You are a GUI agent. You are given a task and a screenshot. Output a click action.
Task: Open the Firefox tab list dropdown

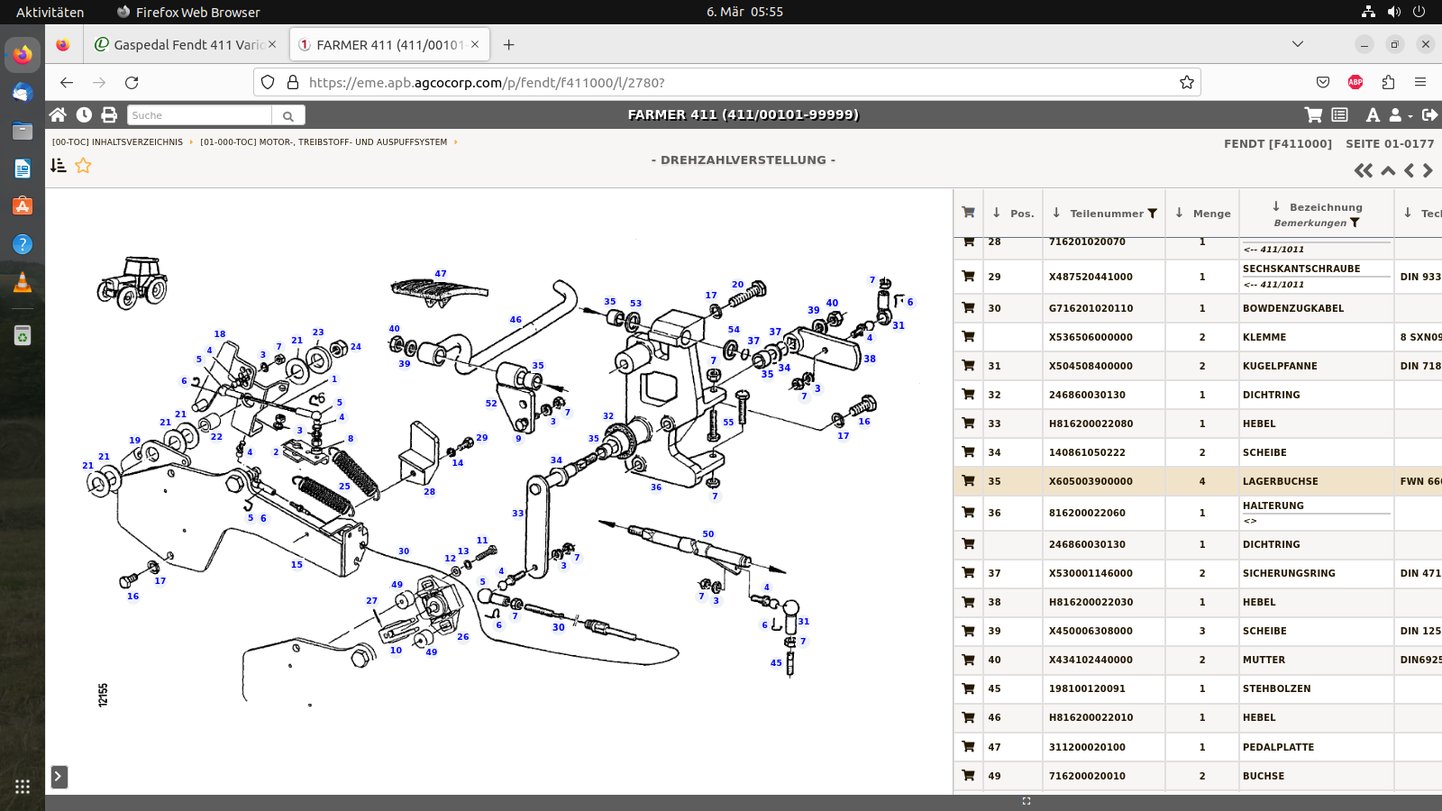1298,44
